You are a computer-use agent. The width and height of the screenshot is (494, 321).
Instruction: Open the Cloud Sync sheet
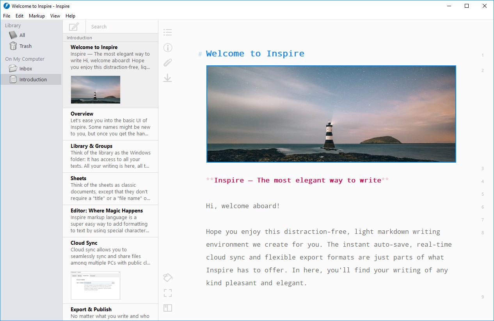pos(110,270)
